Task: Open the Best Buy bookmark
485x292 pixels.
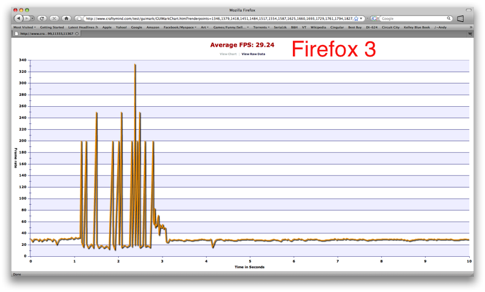Action: (355, 27)
